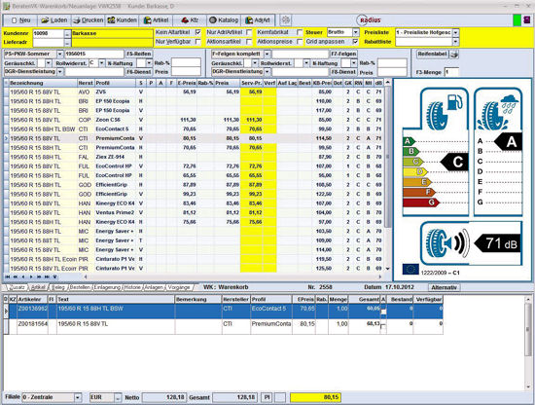The height and width of the screenshot is (405, 535).
Task: Click the F8-Dienst button
Action: pos(343,72)
